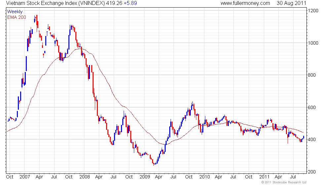
Task: Click the Apr label following 2007
Action: click(39, 177)
